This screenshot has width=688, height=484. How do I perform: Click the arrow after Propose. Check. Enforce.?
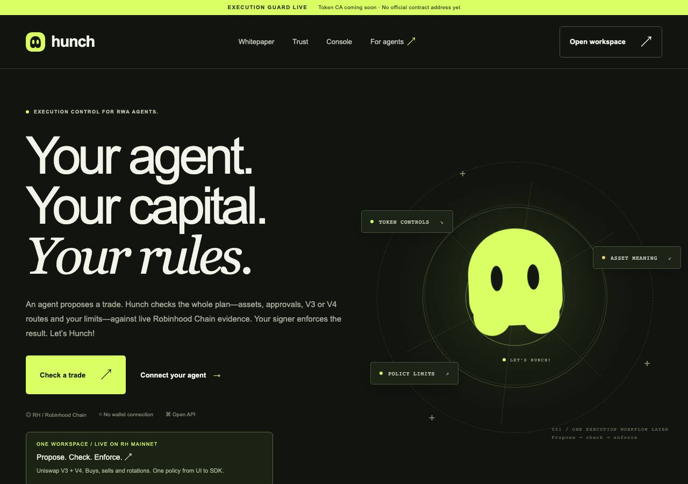pos(128,457)
